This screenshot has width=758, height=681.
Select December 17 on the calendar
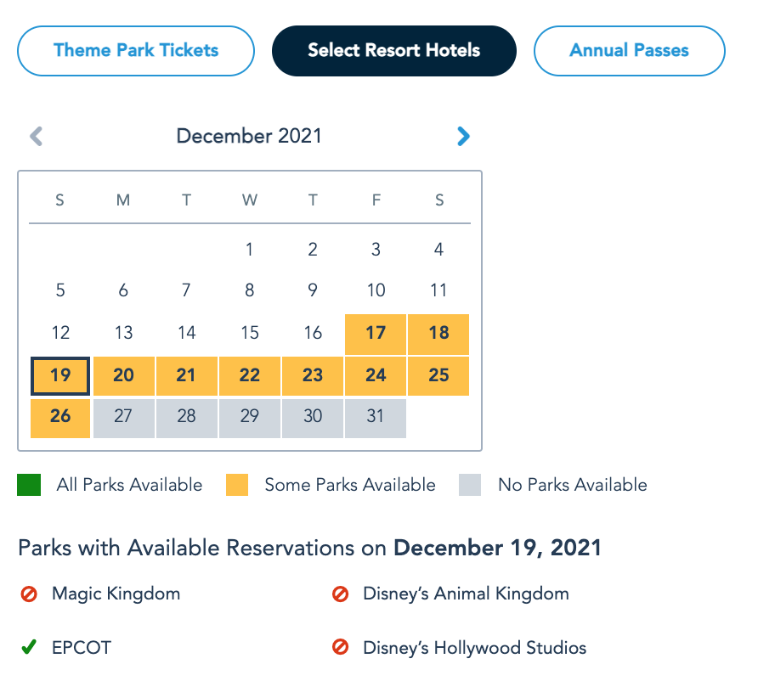tap(376, 334)
